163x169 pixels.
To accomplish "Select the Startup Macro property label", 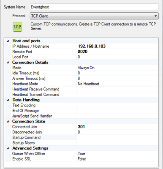I will pos(24,143).
